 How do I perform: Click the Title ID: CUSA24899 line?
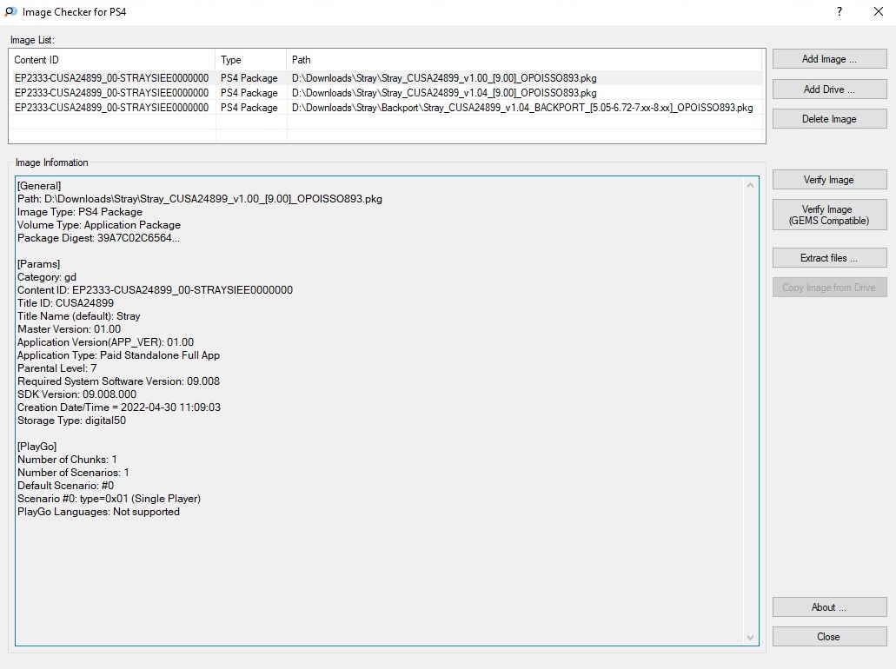pyautogui.click(x=66, y=303)
